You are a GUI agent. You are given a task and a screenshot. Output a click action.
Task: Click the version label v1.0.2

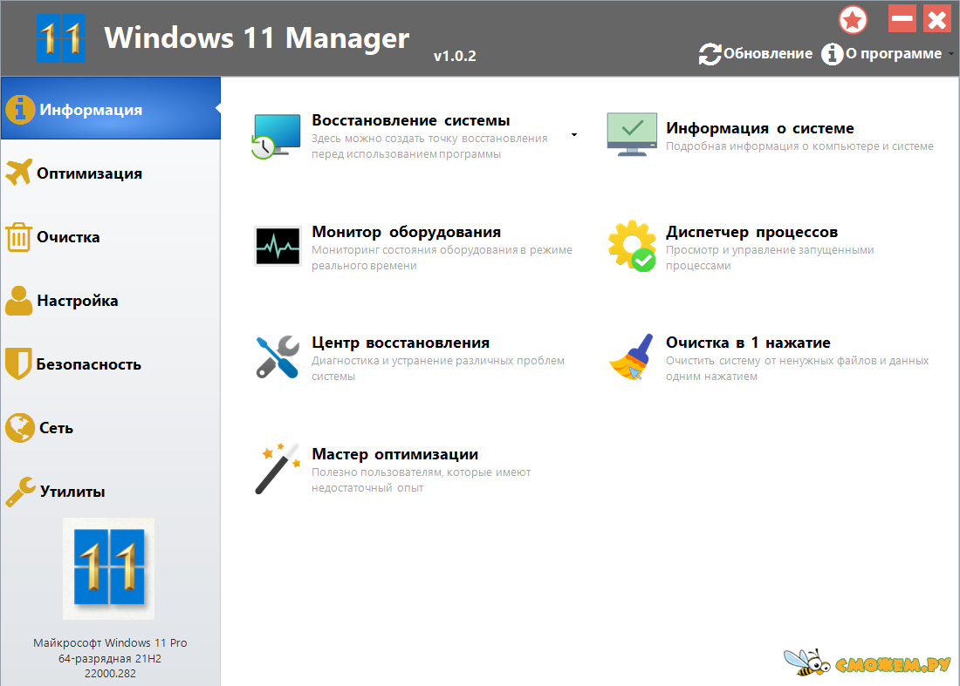455,56
